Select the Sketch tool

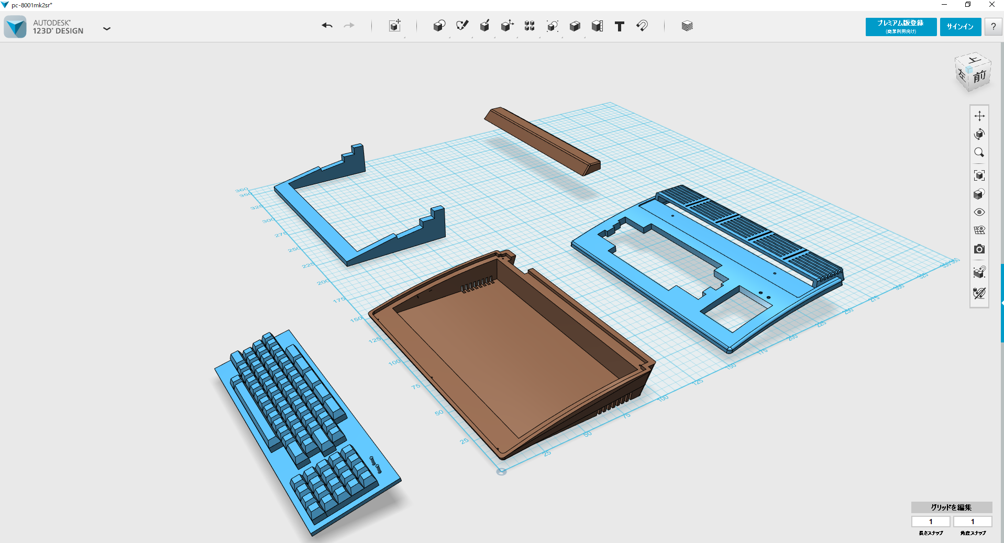coord(462,26)
